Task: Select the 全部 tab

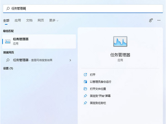Action: [x=6, y=20]
